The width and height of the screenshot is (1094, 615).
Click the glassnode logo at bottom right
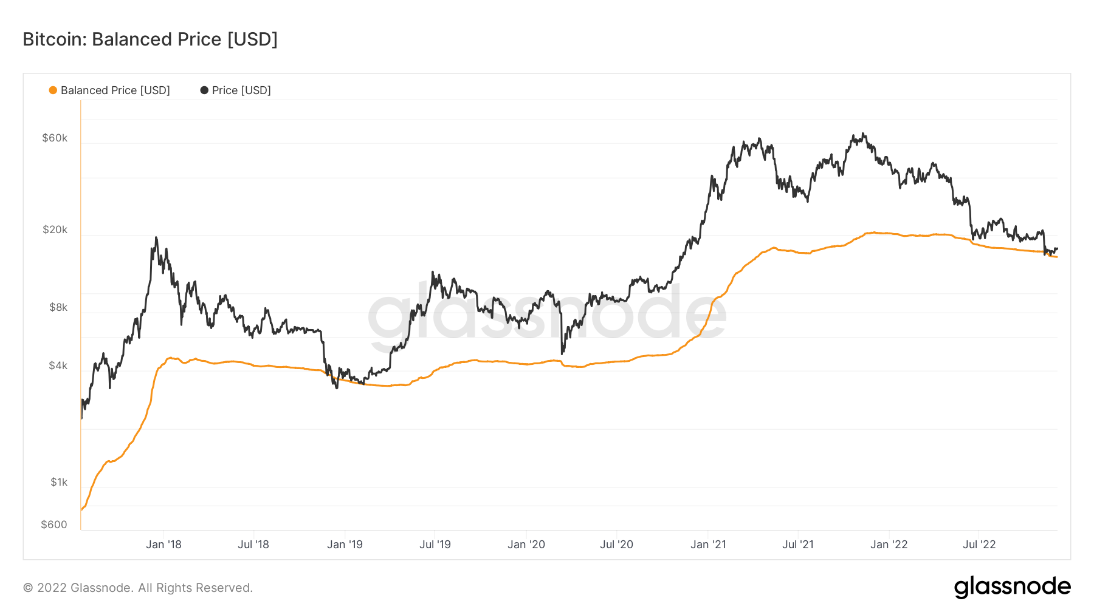pyautogui.click(x=1012, y=587)
